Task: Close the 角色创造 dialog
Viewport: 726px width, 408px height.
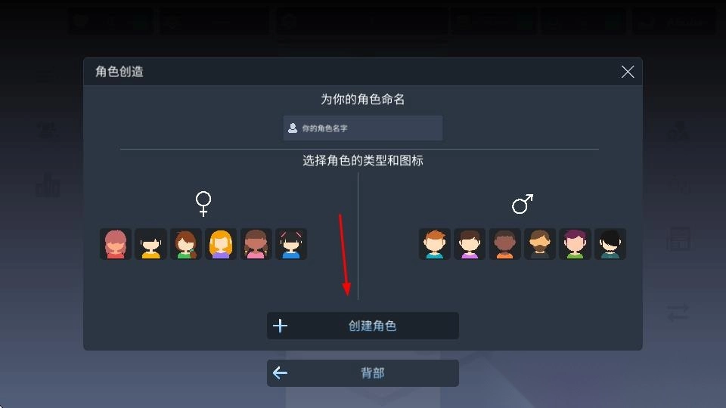Action: [628, 72]
